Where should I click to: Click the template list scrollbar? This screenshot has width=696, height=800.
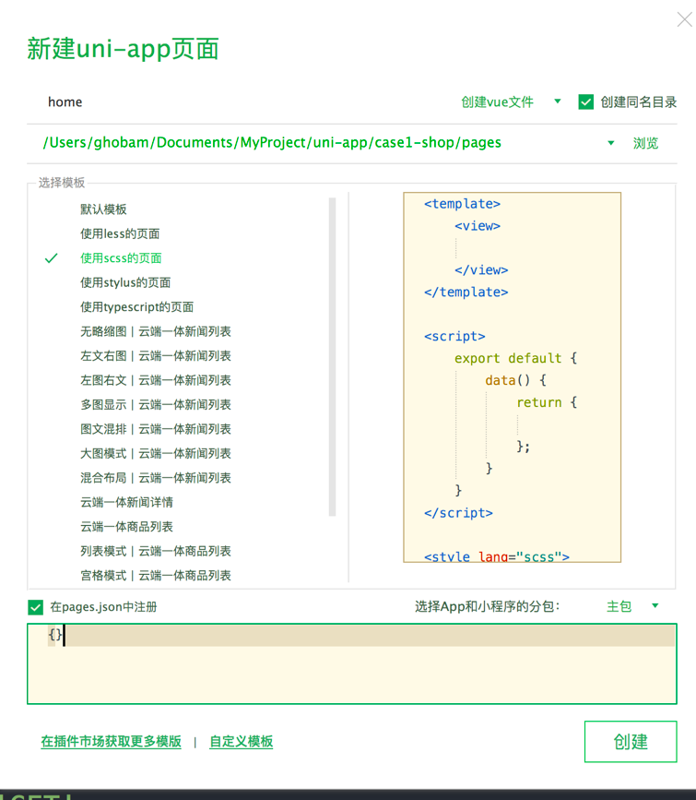pyautogui.click(x=333, y=357)
